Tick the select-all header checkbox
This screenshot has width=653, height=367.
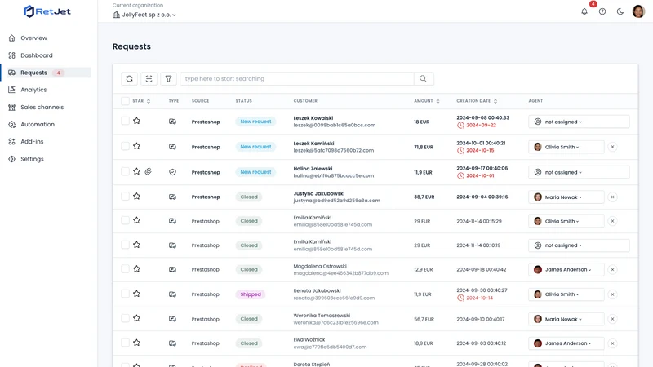pos(125,100)
